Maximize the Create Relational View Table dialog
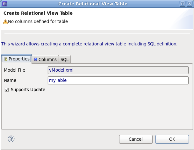Viewport: 194px width, 150px height. click(x=183, y=4)
